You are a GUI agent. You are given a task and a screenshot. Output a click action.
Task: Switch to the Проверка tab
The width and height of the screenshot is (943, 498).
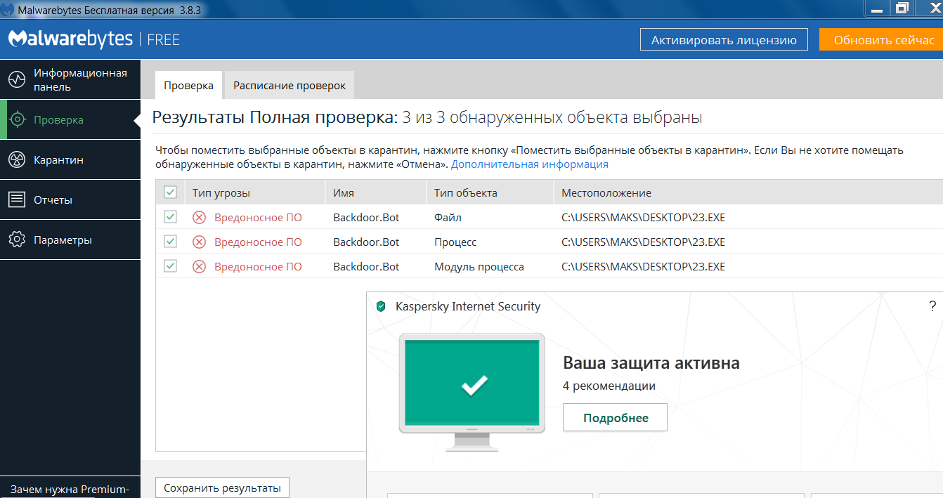[189, 85]
